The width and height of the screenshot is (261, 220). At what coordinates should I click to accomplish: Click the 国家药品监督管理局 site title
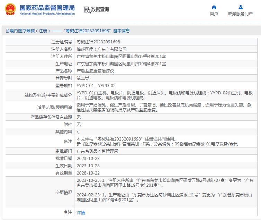pos(47,7)
